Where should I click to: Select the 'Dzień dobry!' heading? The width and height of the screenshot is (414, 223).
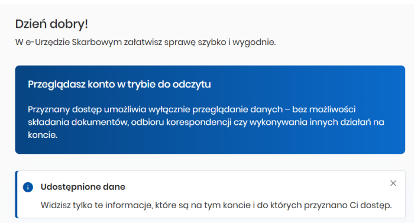pyautogui.click(x=51, y=24)
